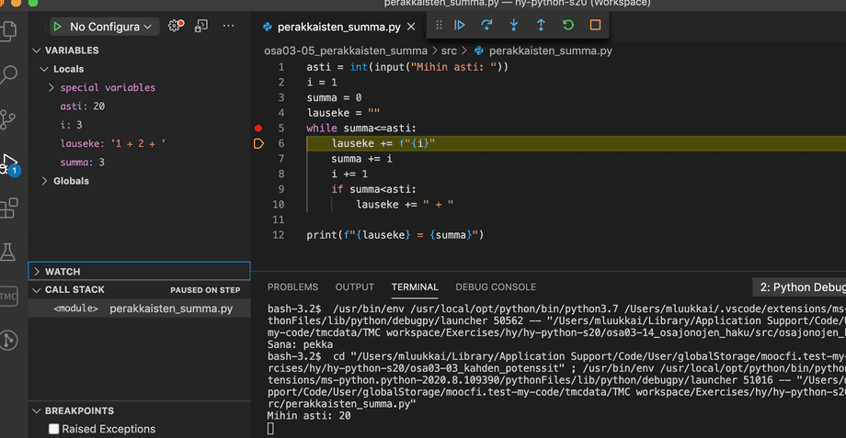
Task: Click the Step Into arrow icon
Action: pyautogui.click(x=514, y=26)
